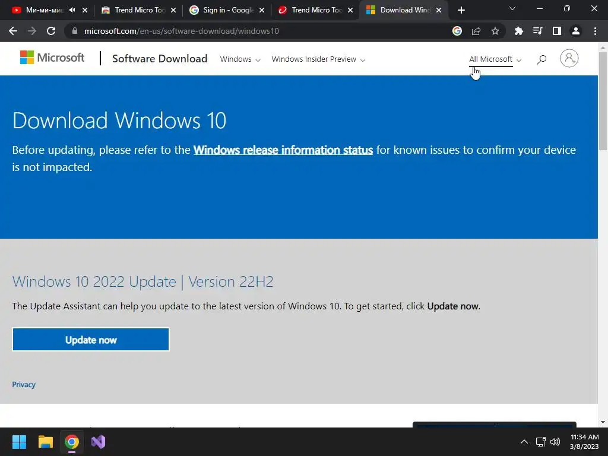Open site search magnifier icon
Screen dimensions: 608x456
(x=541, y=59)
